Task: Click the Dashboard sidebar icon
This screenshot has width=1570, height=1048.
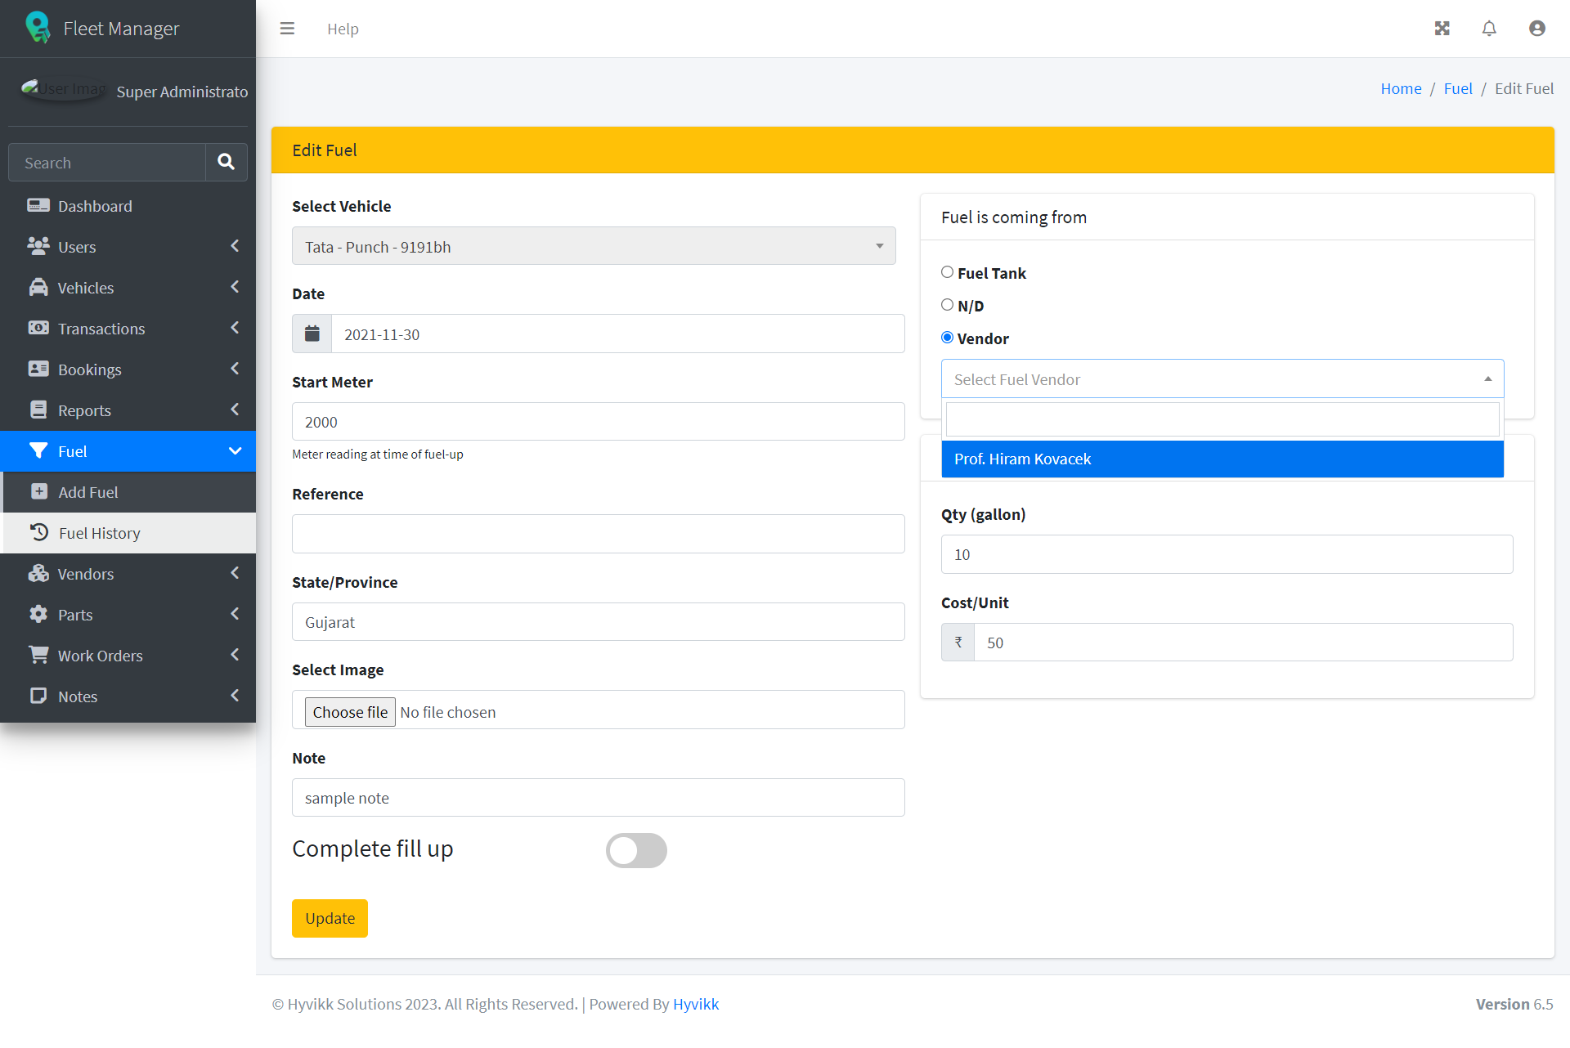Action: click(38, 205)
